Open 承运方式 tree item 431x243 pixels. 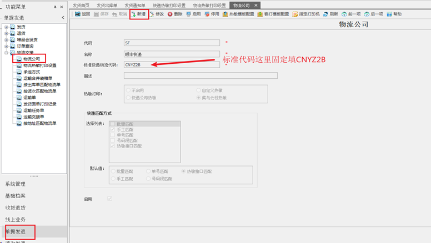tap(32, 72)
